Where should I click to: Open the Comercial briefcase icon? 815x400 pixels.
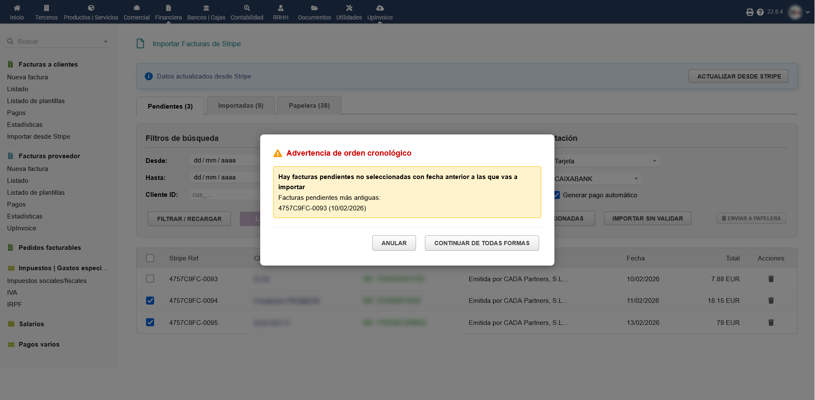click(x=137, y=8)
